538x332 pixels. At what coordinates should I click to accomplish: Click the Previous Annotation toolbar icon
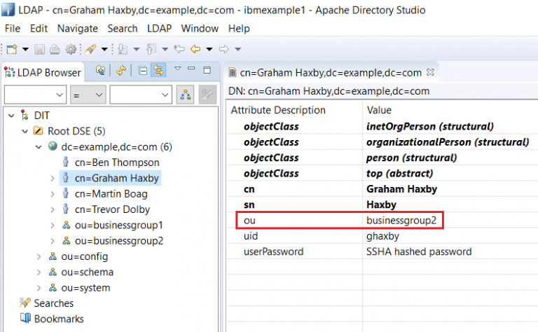pyautogui.click(x=151, y=50)
